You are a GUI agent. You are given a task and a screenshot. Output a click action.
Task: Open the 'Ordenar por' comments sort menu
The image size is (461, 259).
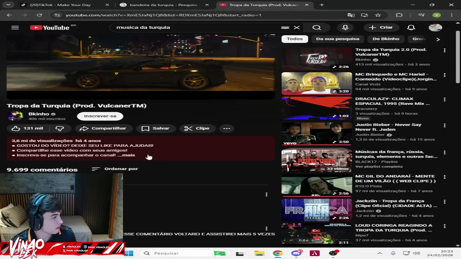pyautogui.click(x=115, y=169)
